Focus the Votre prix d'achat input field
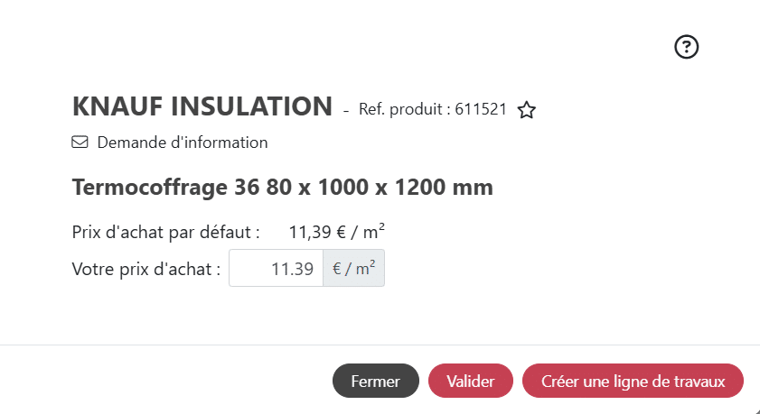This screenshot has height=414, width=760. pyautogui.click(x=276, y=268)
